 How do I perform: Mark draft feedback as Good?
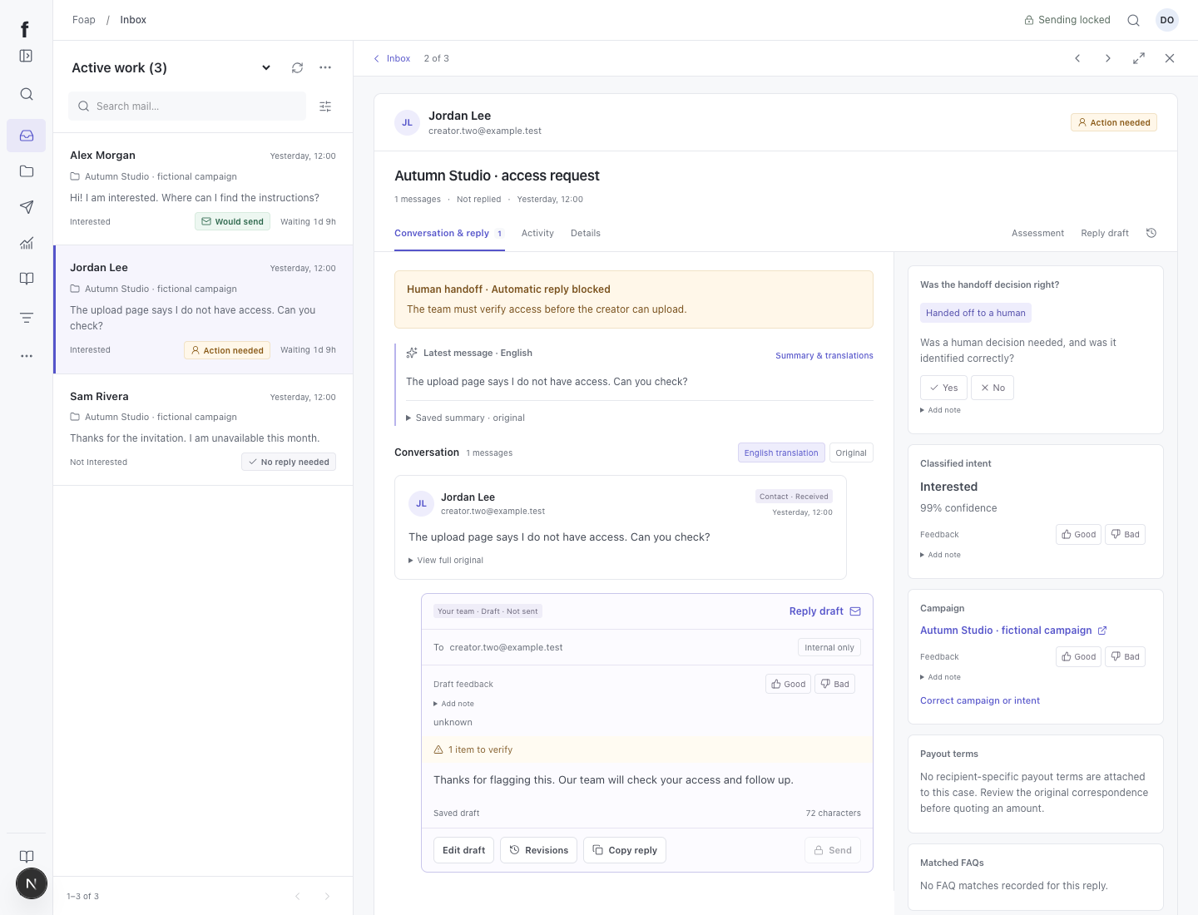(789, 684)
